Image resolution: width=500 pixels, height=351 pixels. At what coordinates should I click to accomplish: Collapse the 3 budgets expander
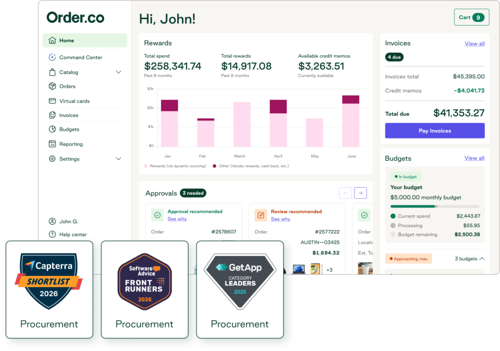point(482,259)
